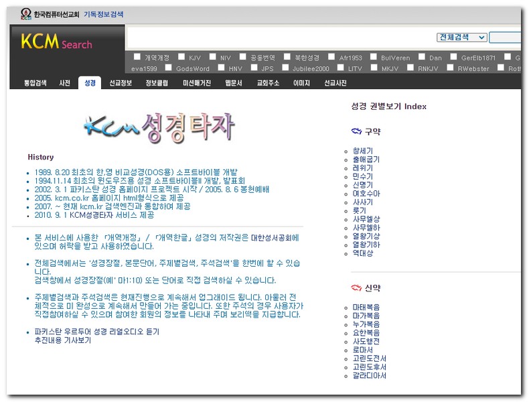Open 파키스탄 우르두어 성경 리얼오디오 듣기 link
The height and width of the screenshot is (402, 529).
pos(97,332)
